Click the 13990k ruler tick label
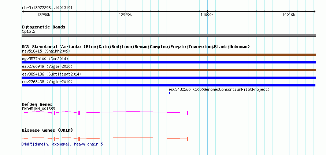 pyautogui.click(x=125, y=15)
